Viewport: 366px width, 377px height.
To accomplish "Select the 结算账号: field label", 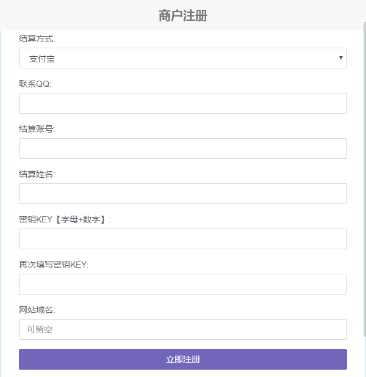I will pos(37,129).
